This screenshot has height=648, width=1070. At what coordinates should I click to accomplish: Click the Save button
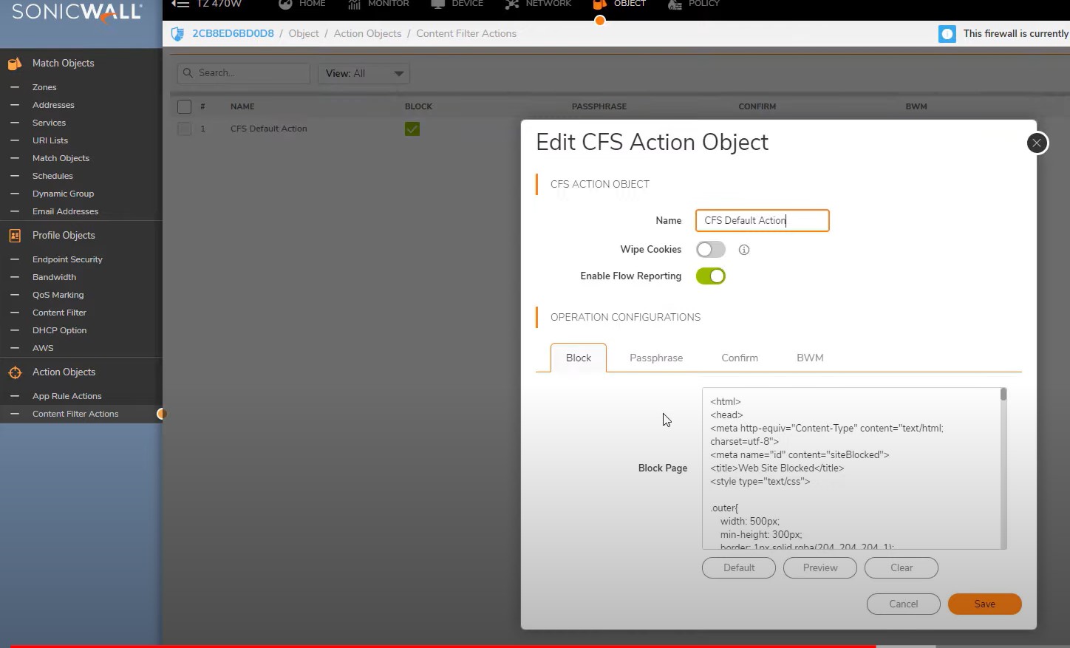pos(984,604)
